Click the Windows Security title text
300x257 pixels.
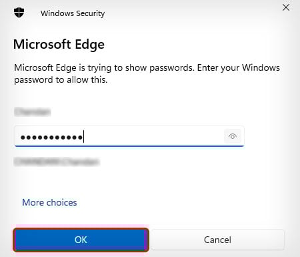tap(73, 13)
